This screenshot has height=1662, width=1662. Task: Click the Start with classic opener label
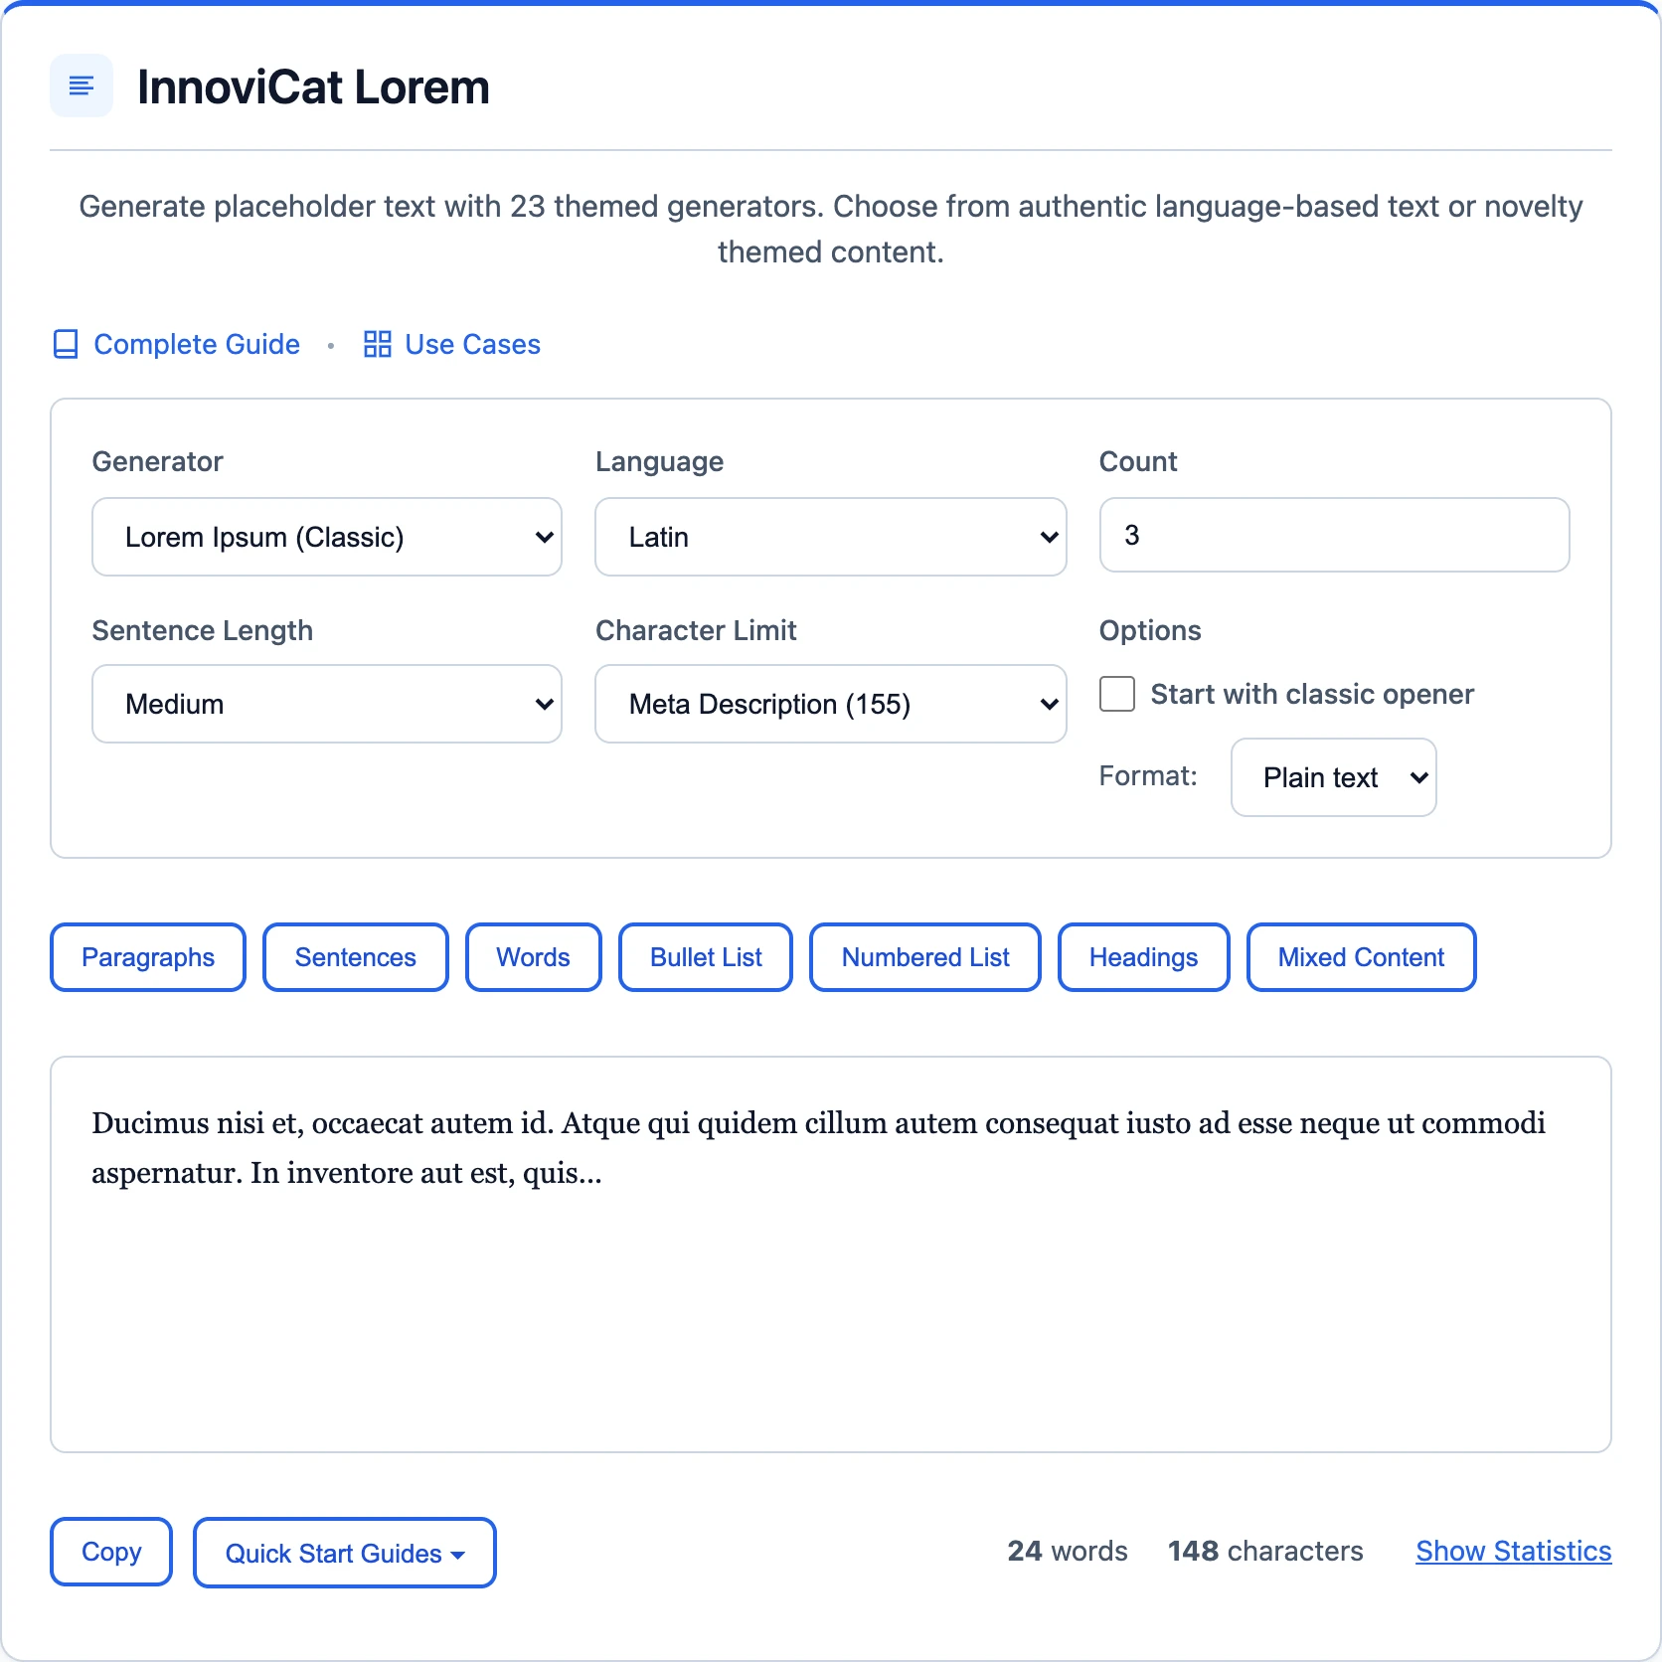coord(1312,694)
